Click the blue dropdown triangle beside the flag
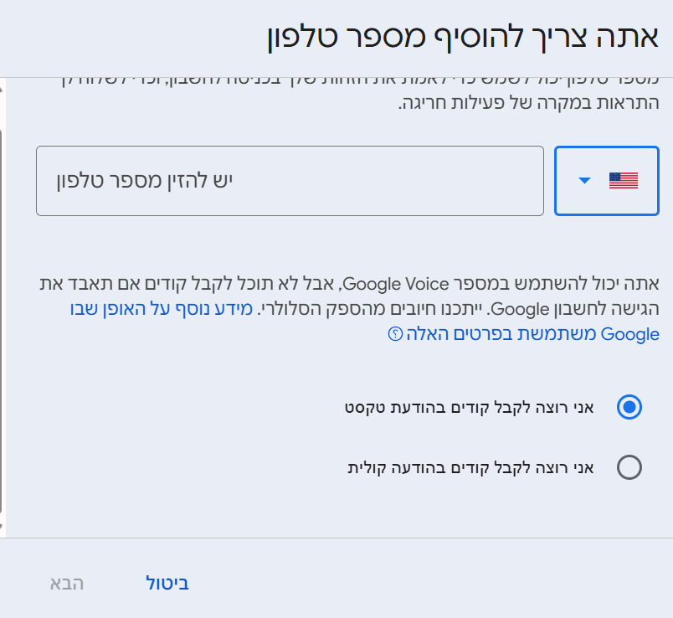Viewport: 673px width, 618px height. [x=586, y=178]
